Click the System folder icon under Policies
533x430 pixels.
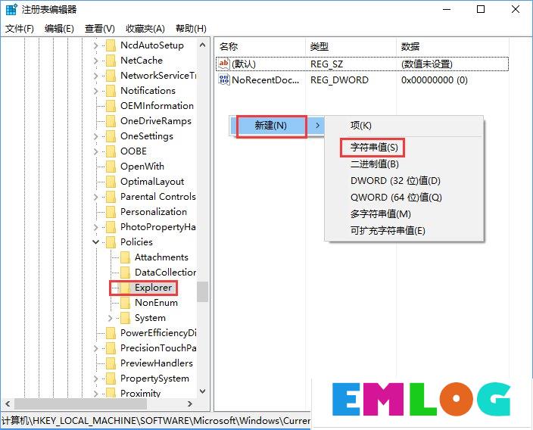(125, 318)
